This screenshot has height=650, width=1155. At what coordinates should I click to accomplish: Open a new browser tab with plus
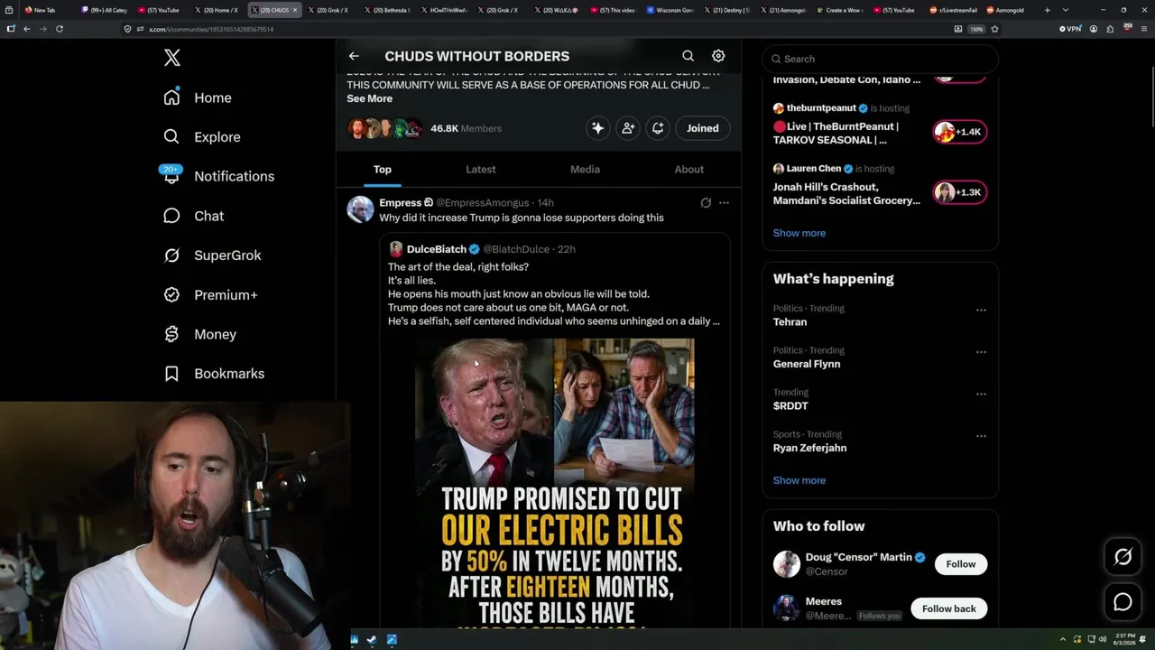click(x=1047, y=10)
